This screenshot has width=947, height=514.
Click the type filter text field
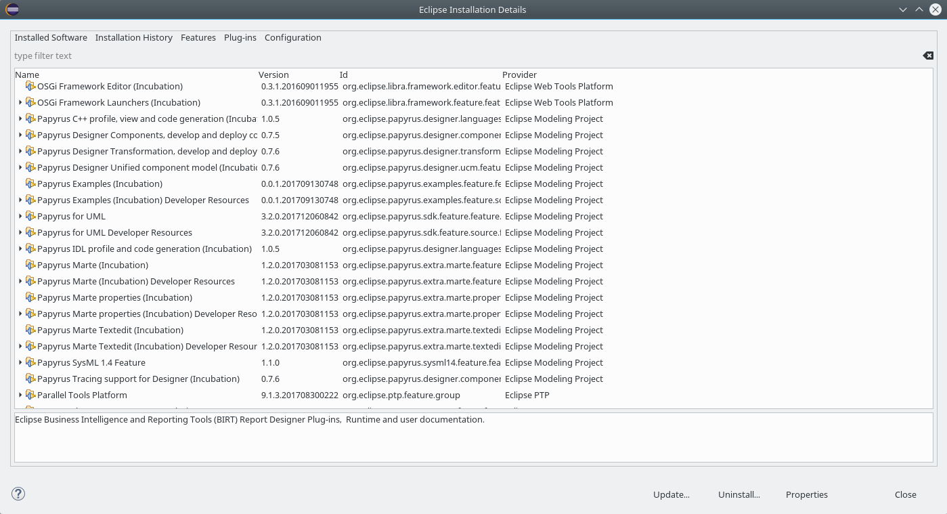(x=467, y=56)
